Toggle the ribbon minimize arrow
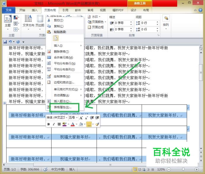Screen dimensions: 205x174 (195, 10)
